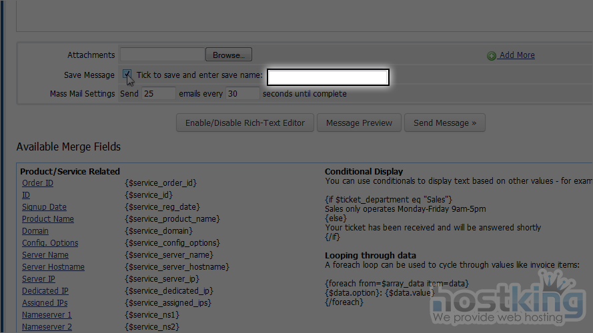
Task: Click the green Add More plus icon
Action: [x=492, y=56]
